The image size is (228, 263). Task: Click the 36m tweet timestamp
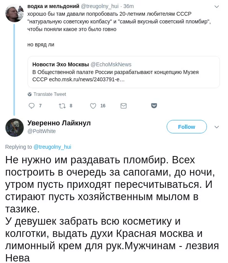tap(128, 6)
